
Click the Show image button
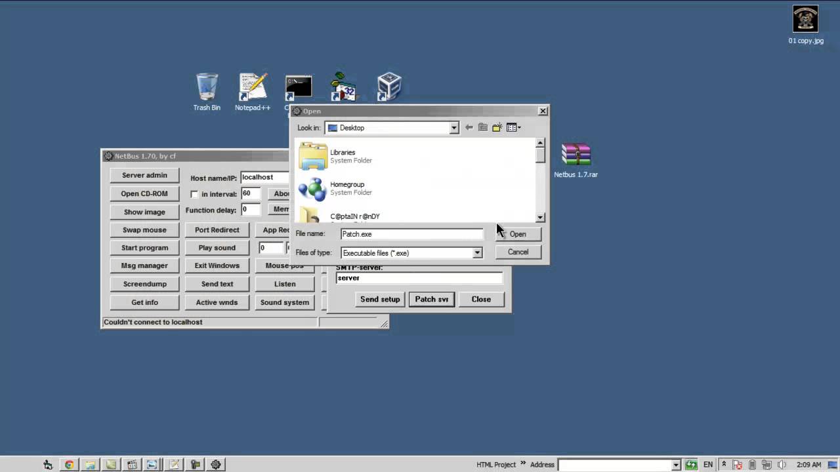click(144, 212)
